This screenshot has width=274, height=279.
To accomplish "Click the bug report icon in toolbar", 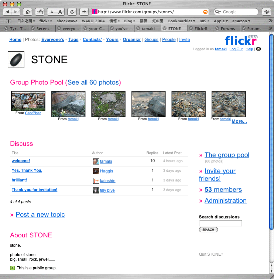I will click(x=266, y=12).
